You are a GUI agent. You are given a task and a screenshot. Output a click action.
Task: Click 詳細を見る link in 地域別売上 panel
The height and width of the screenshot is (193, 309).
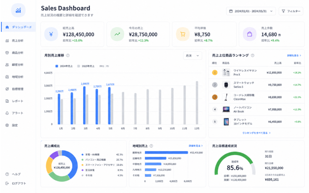tap(196, 146)
